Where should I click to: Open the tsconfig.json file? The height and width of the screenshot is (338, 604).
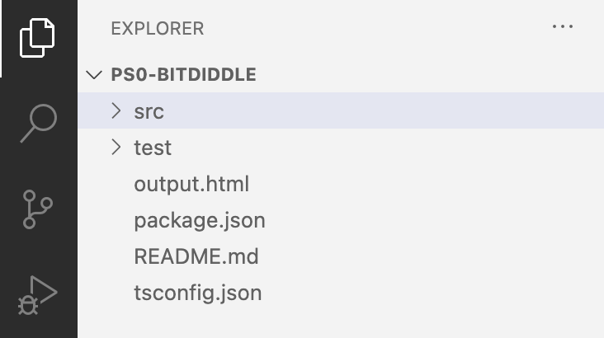(198, 293)
